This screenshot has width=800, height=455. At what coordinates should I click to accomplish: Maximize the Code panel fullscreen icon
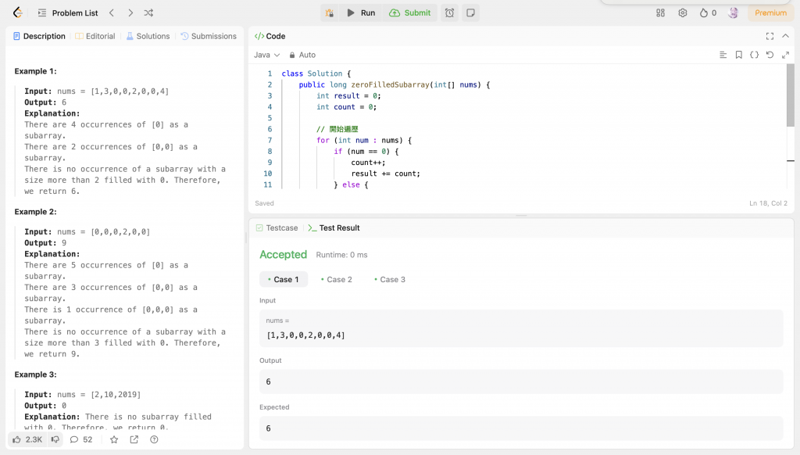pyautogui.click(x=770, y=36)
